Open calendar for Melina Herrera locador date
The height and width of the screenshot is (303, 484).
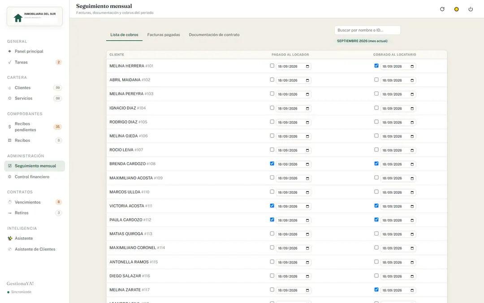(307, 66)
